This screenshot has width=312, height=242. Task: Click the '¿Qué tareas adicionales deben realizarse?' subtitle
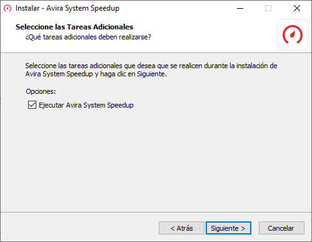pos(88,37)
